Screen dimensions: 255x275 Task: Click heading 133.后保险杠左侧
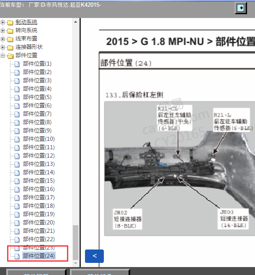(134, 95)
